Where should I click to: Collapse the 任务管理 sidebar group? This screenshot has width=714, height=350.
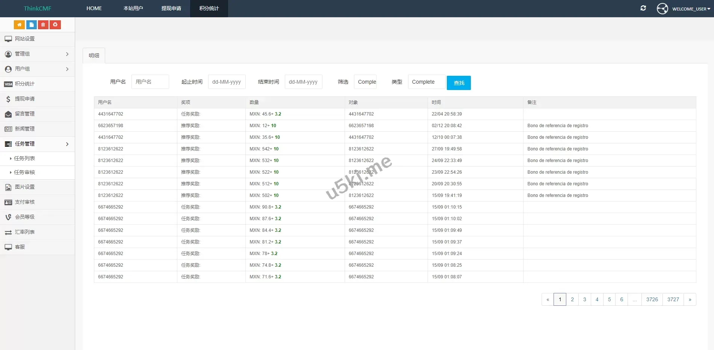click(x=37, y=144)
